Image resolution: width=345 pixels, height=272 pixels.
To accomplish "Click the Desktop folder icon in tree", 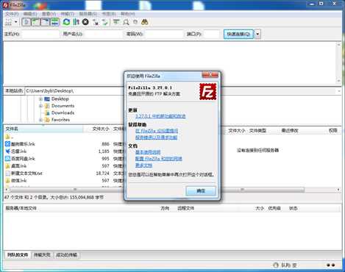I will coord(47,99).
